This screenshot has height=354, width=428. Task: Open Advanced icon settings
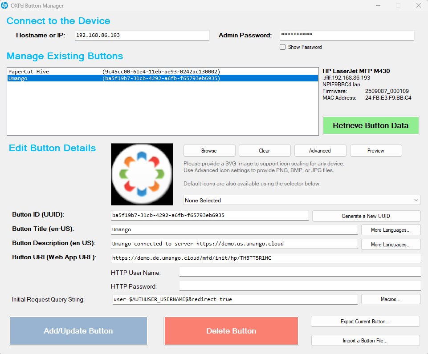320,151
